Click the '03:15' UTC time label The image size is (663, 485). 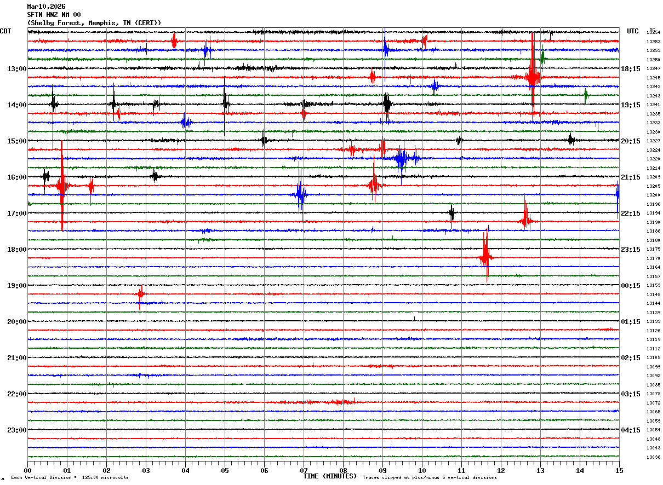coord(630,394)
